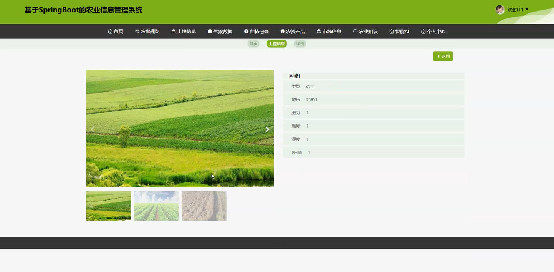
Task: Click the green 返回 button
Action: click(443, 56)
